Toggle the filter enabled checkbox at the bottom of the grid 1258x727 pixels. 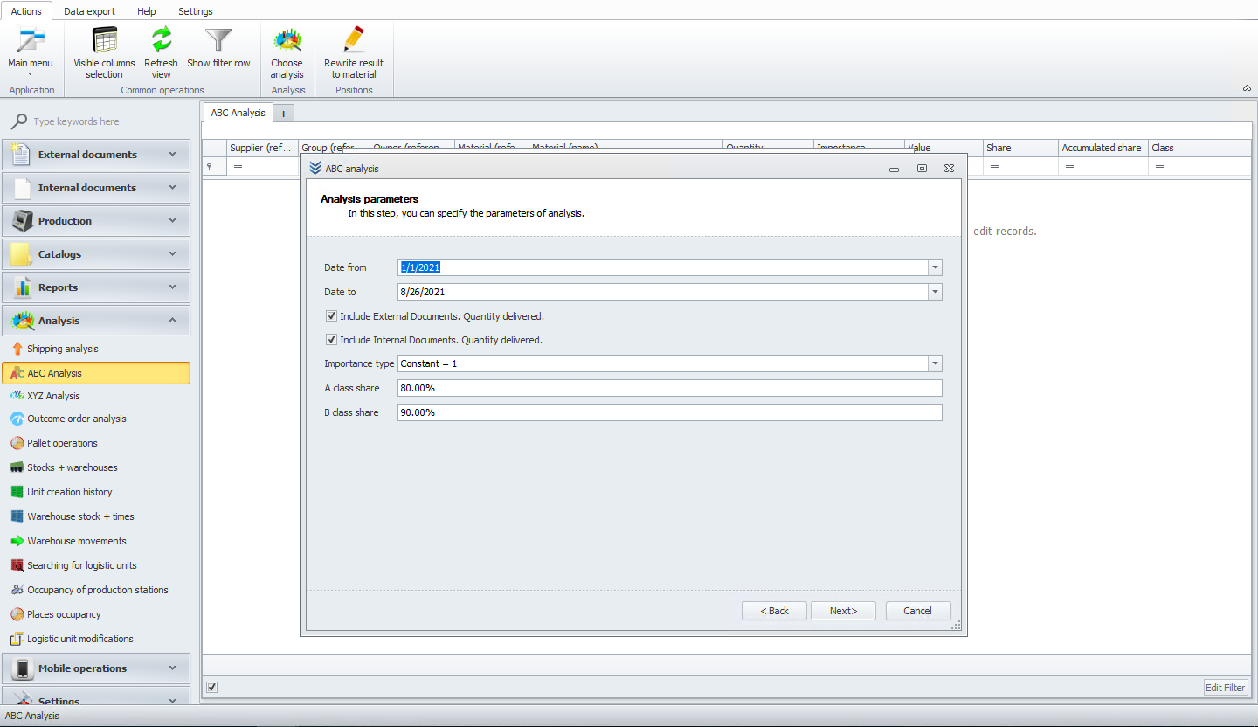coord(211,687)
